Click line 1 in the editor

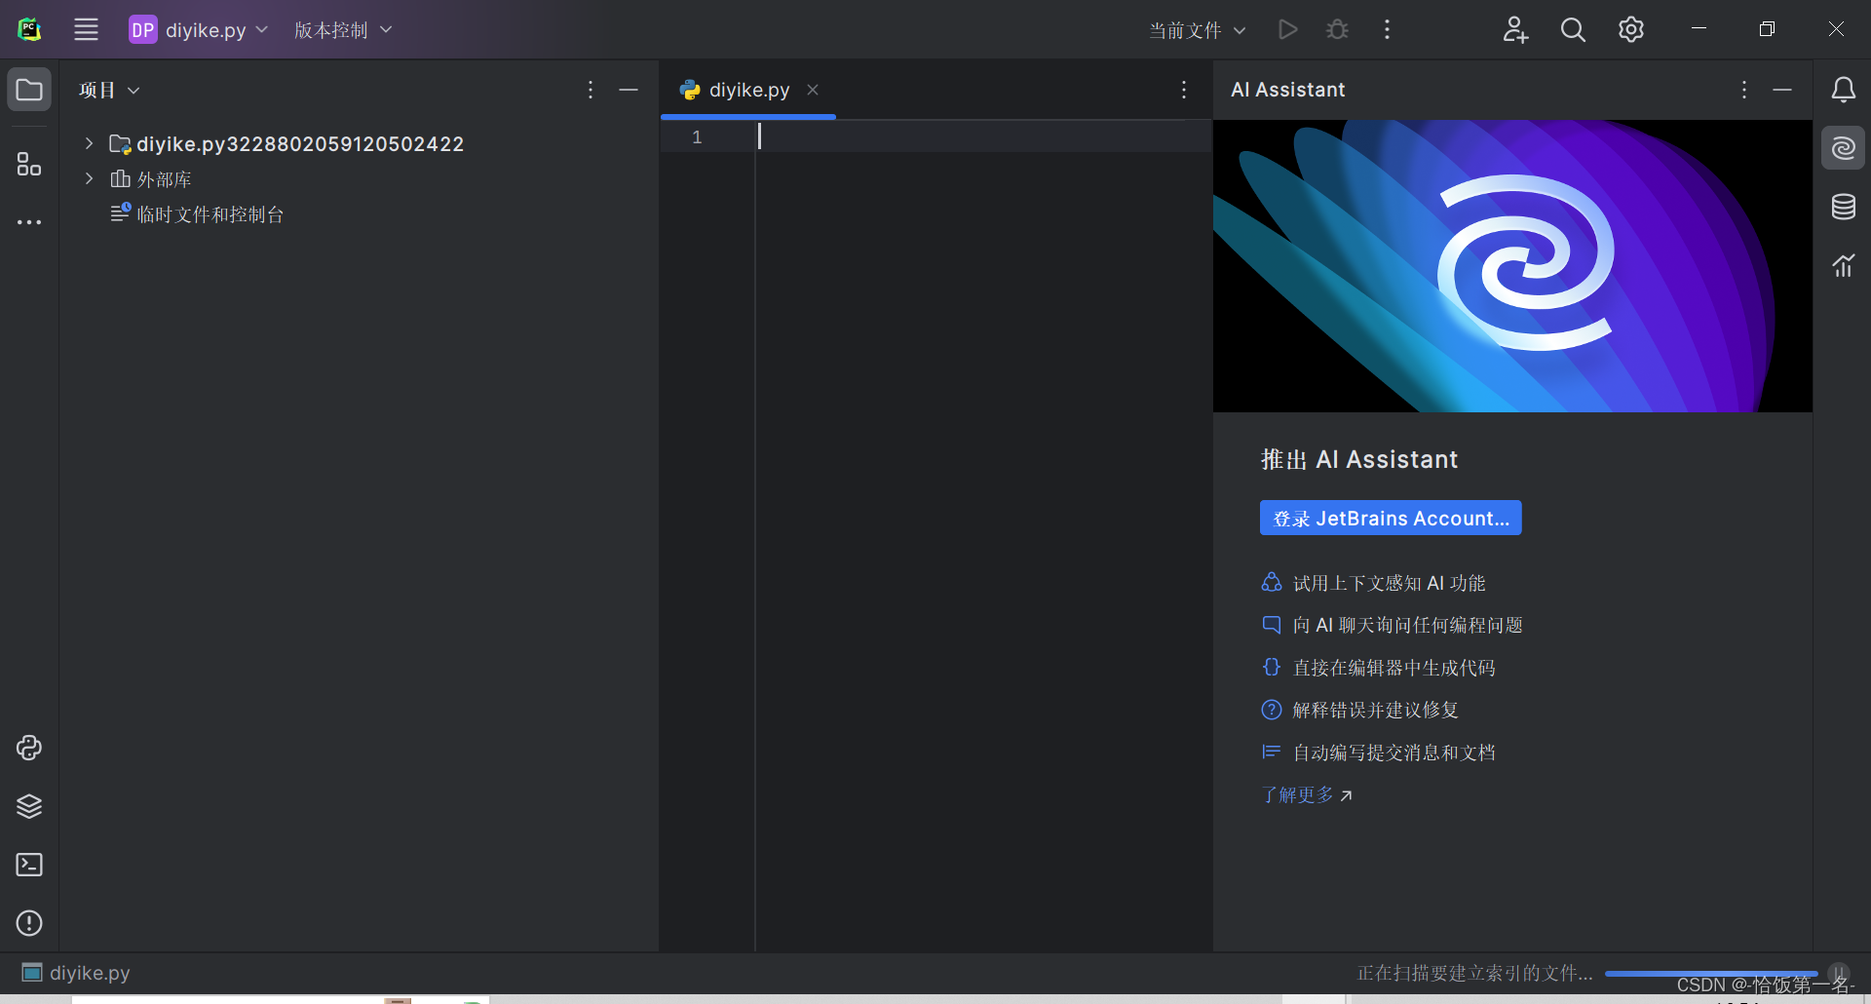click(984, 136)
